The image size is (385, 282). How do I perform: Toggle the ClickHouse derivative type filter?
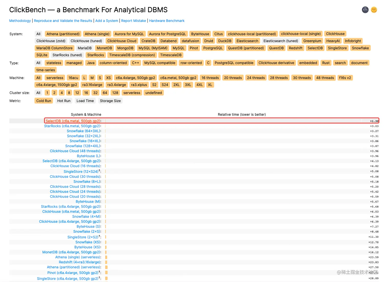pyautogui.click(x=276, y=63)
